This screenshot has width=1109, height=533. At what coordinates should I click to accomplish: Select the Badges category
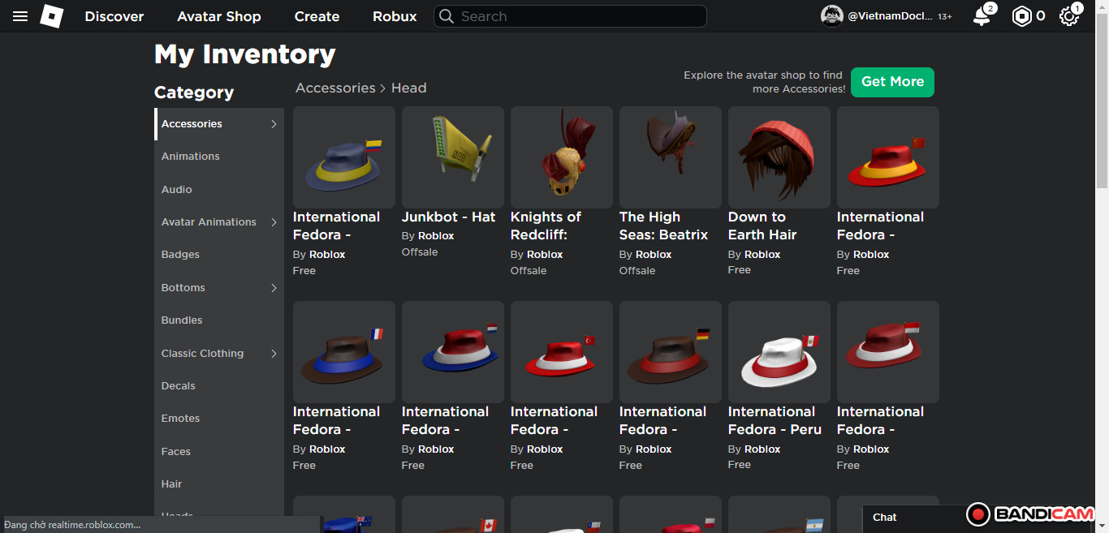pos(180,255)
